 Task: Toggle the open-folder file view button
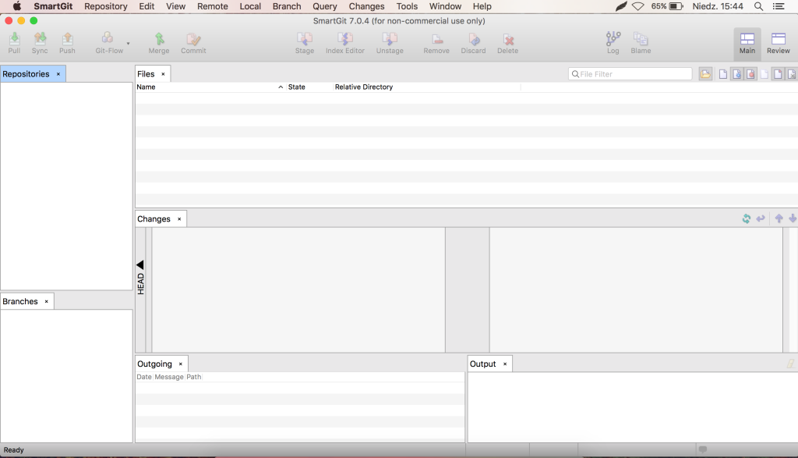pos(705,74)
